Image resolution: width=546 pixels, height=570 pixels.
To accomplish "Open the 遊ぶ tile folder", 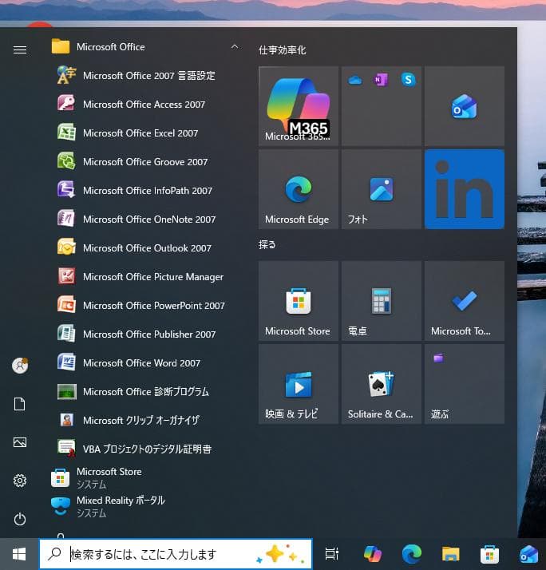I will pos(465,384).
